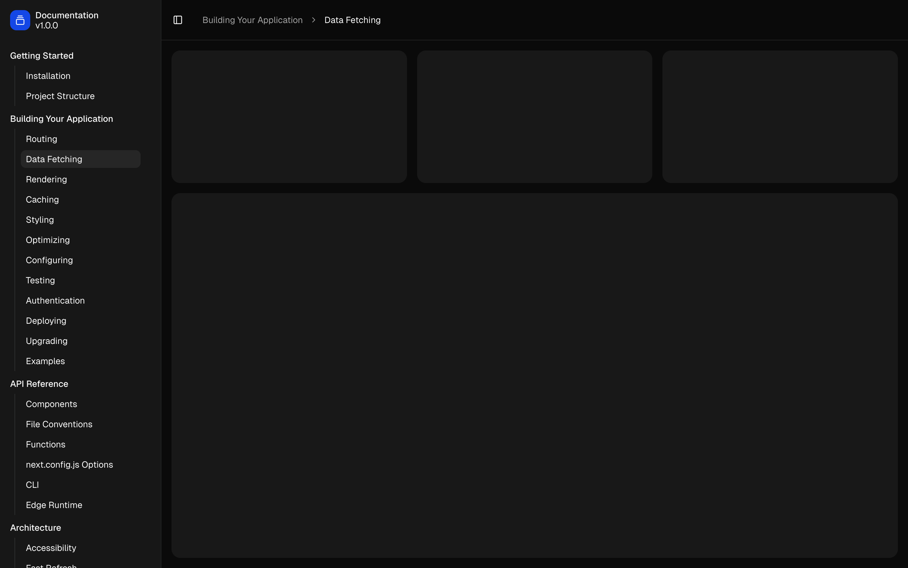Click the blue Documentation logo icon
Viewport: 908px width, 568px height.
click(20, 20)
